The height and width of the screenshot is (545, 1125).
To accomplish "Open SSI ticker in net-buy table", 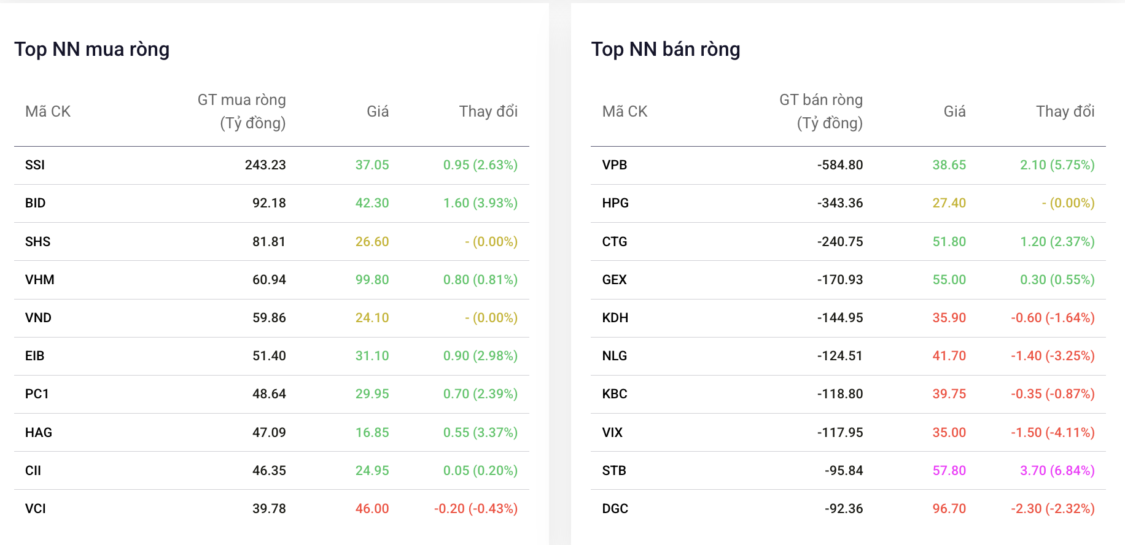I will pyautogui.click(x=35, y=165).
